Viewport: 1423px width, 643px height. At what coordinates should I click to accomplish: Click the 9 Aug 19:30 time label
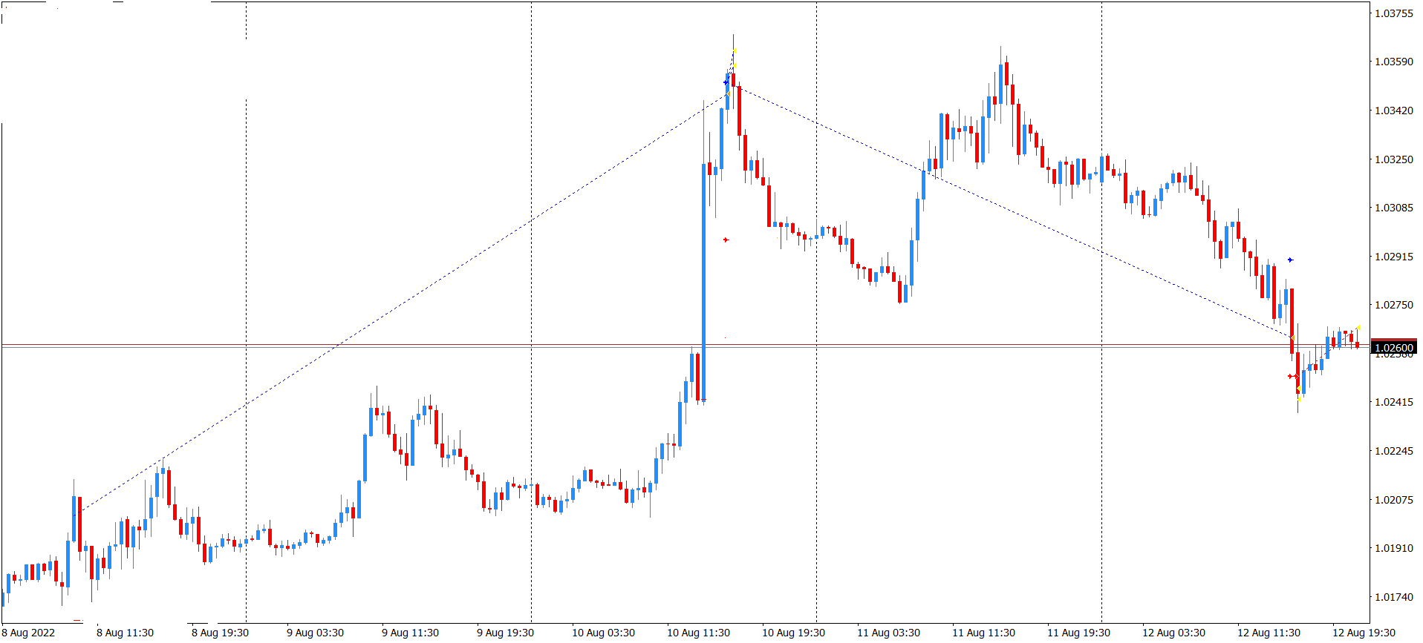pyautogui.click(x=505, y=633)
